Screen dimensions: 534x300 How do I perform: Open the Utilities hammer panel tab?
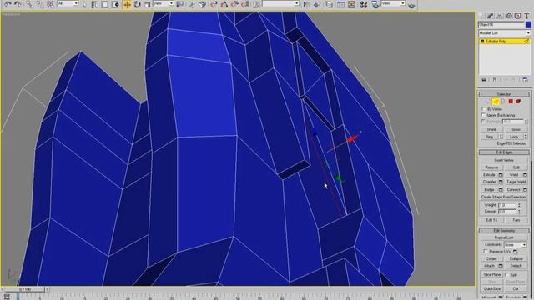[526, 16]
